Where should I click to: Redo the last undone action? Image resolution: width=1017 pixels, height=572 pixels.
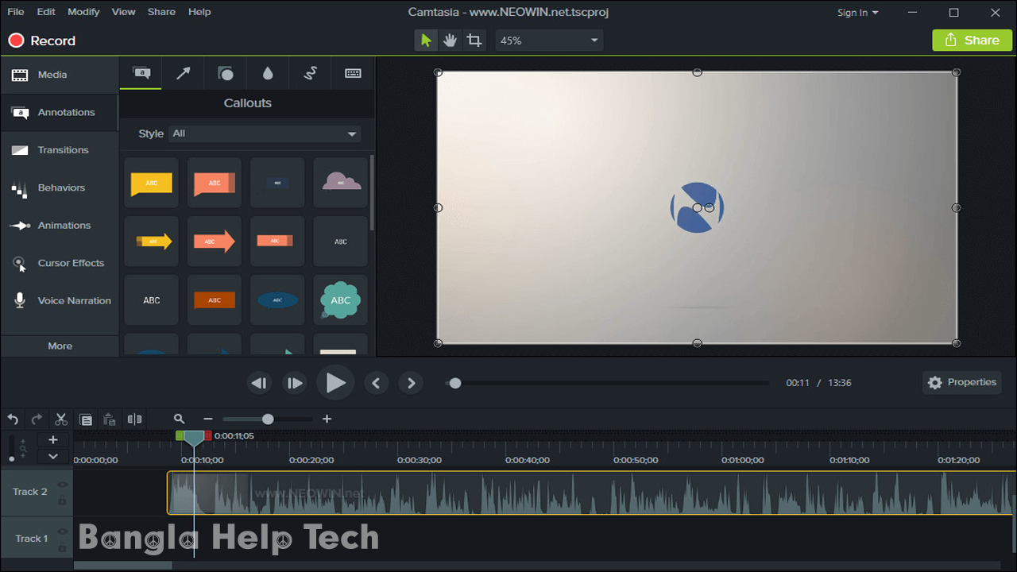coord(37,419)
